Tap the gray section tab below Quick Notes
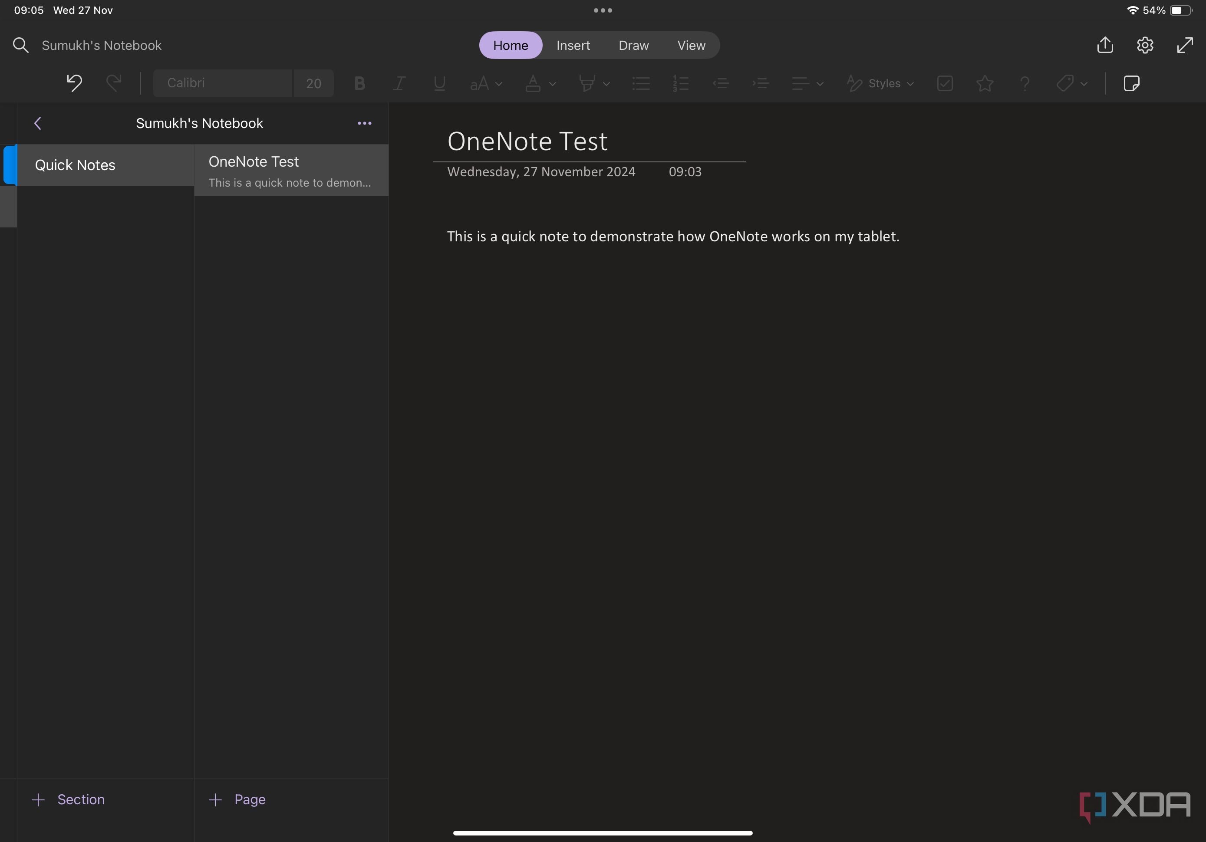This screenshot has height=842, width=1206. click(8, 207)
